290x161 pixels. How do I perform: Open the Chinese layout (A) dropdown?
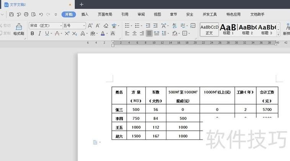168,26
